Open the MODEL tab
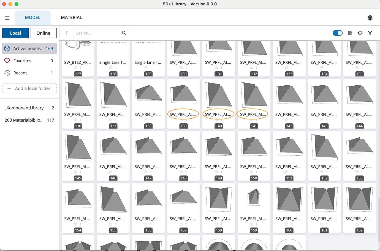Screen dimensions: 380x251 pyautogui.click(x=32, y=17)
